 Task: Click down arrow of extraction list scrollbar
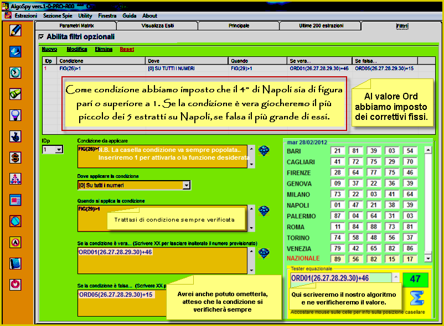(428, 258)
